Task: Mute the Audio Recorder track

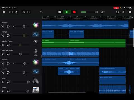Action: (3, 54)
